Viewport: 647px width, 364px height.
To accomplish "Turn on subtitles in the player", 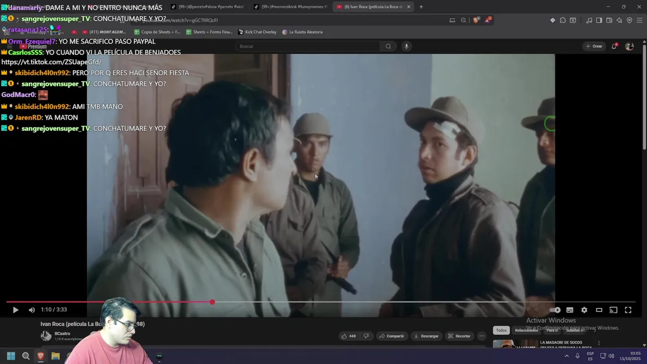I will pos(570,310).
